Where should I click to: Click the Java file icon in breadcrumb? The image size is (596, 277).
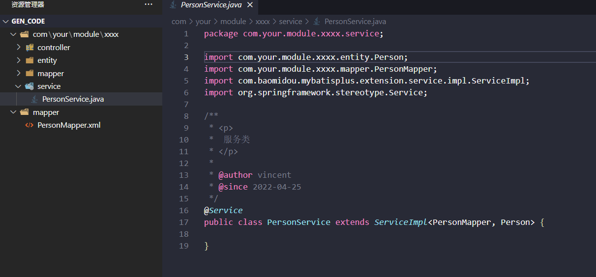tap(317, 22)
